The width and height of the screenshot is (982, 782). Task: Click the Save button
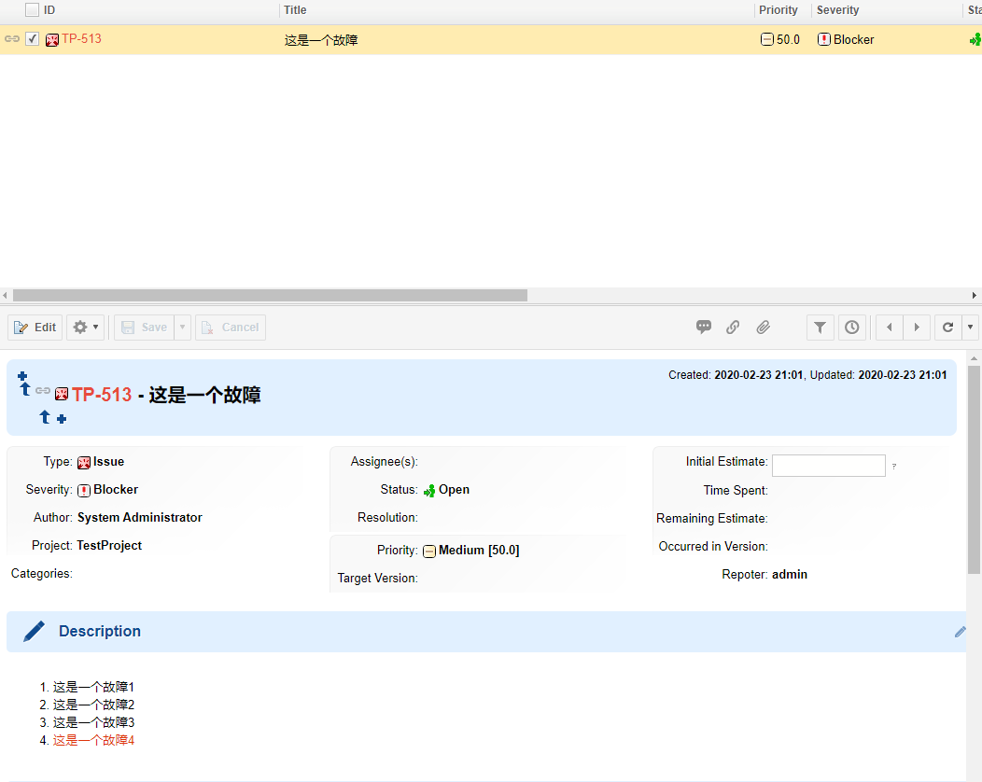[x=144, y=327]
